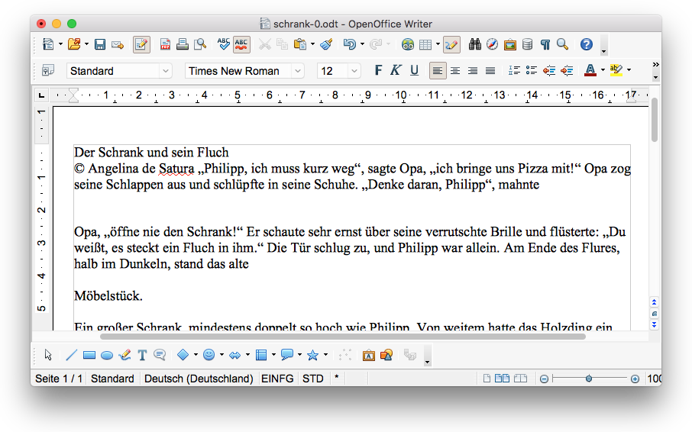Click Increase Indent icon

[567, 70]
